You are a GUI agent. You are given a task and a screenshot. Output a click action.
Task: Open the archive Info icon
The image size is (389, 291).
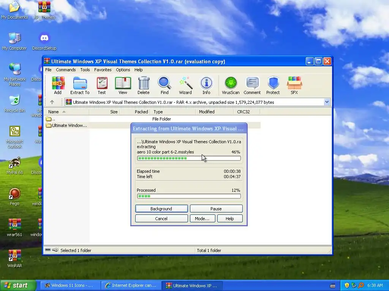pyautogui.click(x=206, y=85)
